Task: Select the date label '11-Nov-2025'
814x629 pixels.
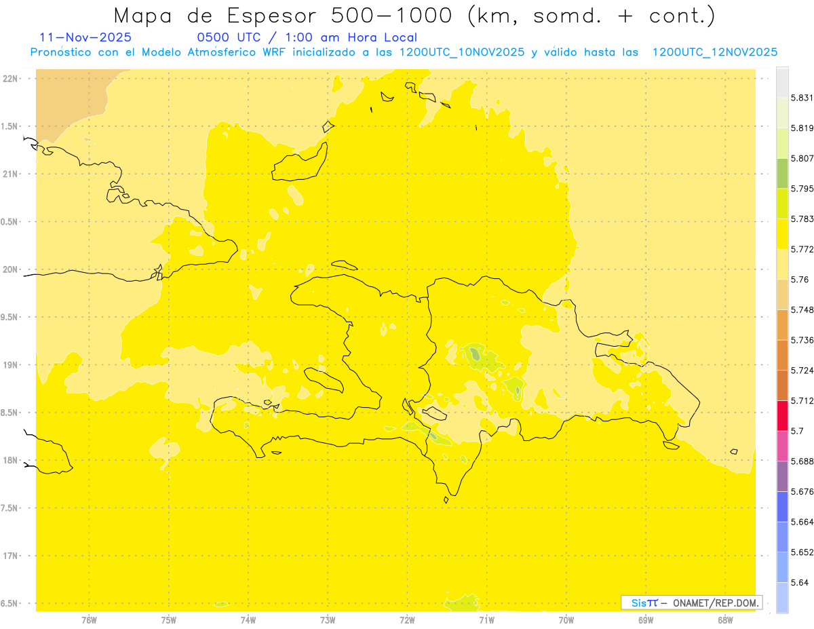Action: (86, 37)
